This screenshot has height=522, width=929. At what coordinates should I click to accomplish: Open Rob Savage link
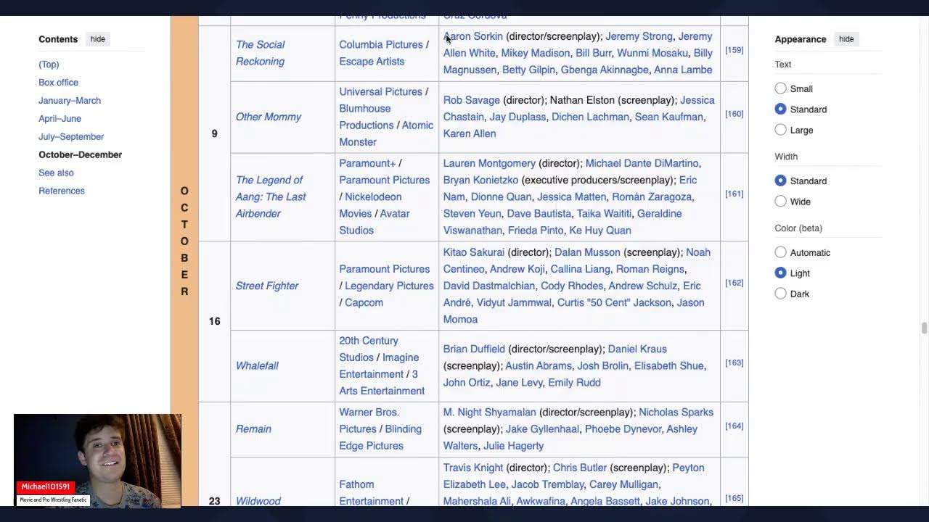(x=472, y=100)
